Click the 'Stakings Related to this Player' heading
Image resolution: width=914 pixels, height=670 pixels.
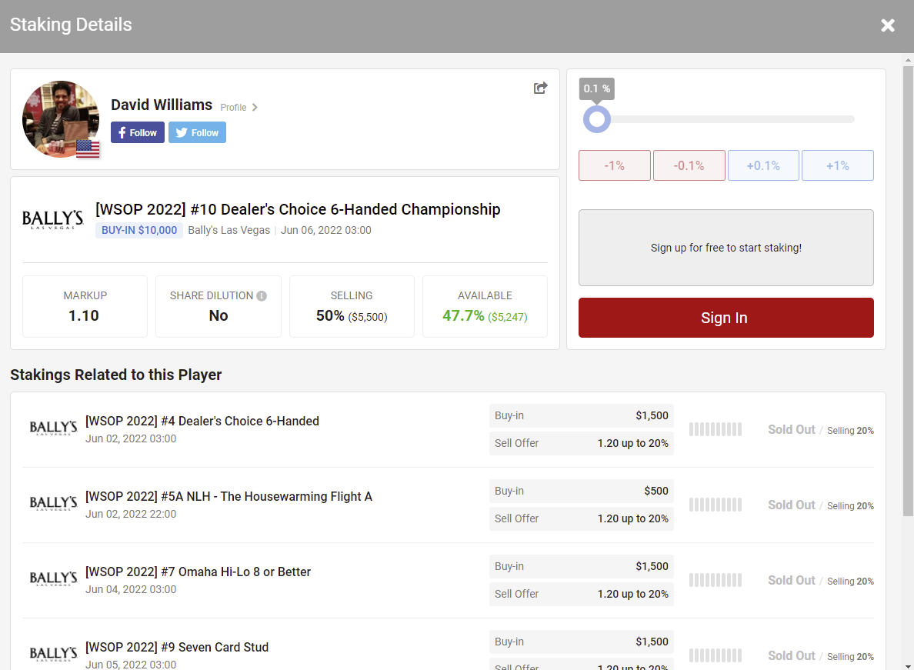pos(116,375)
